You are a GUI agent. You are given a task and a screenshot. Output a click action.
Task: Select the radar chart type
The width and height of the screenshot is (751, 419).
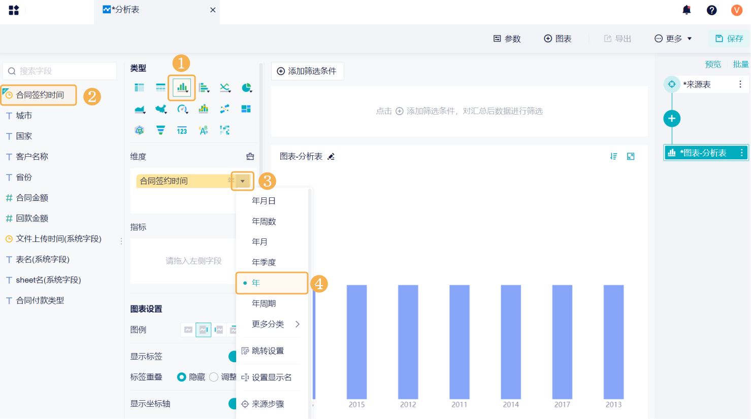pyautogui.click(x=139, y=130)
